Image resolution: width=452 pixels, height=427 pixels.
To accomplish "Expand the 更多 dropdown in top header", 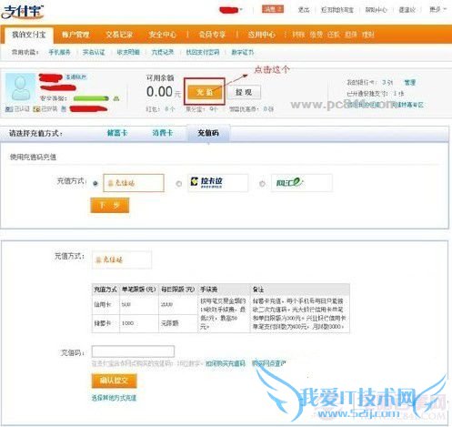I will tap(437, 9).
